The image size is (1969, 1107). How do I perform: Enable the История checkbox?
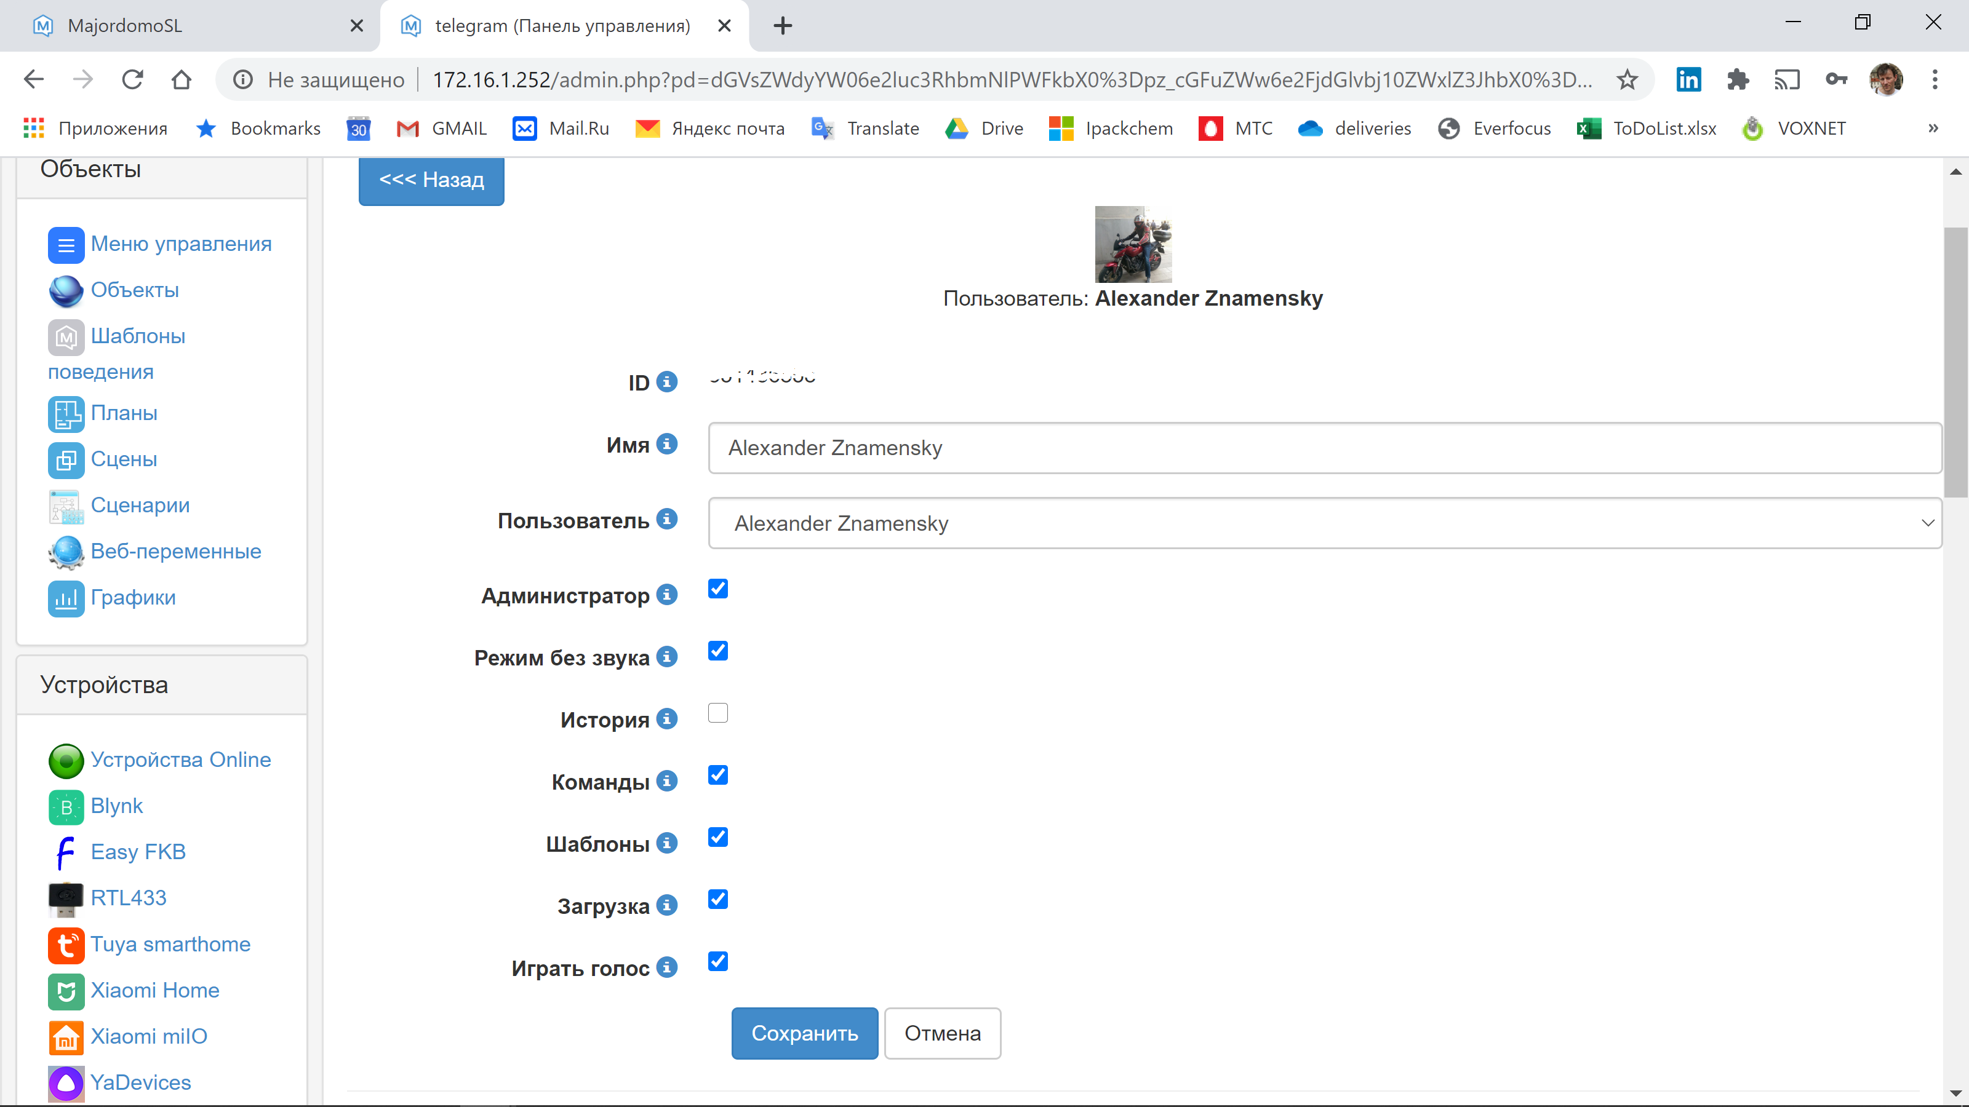(x=717, y=712)
